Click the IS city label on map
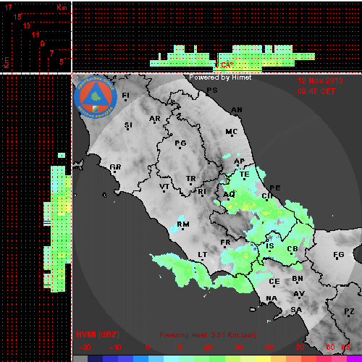Screen dimensions: 362x362 point(270,246)
